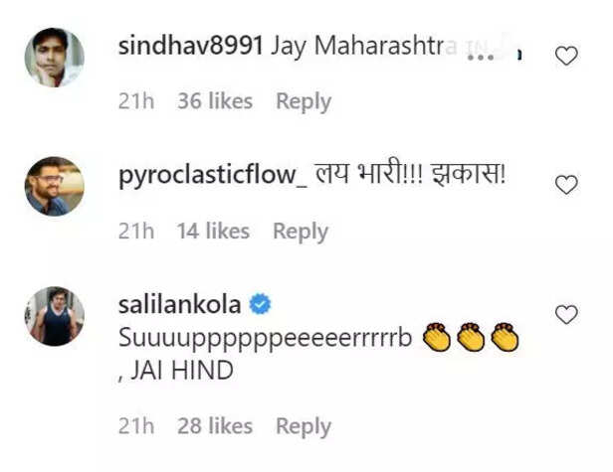Open the salilankola username link
The width and height of the screenshot is (613, 472).
pyautogui.click(x=179, y=304)
